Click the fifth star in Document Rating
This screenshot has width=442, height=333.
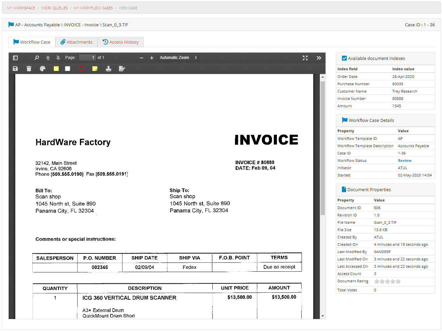[398, 281]
